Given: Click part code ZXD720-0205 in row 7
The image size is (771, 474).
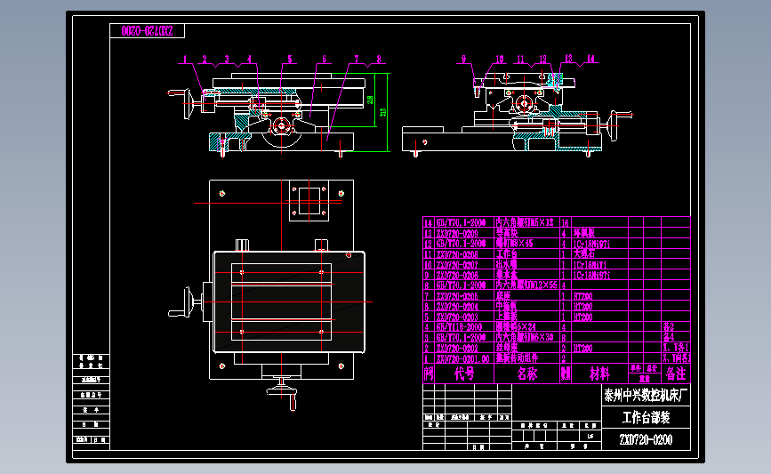Looking at the screenshot, I should coord(457,296).
